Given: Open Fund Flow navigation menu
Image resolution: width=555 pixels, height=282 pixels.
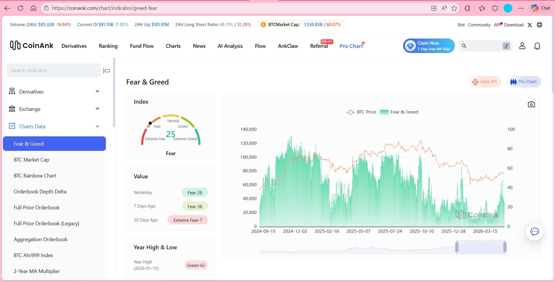Looking at the screenshot, I should [x=142, y=46].
